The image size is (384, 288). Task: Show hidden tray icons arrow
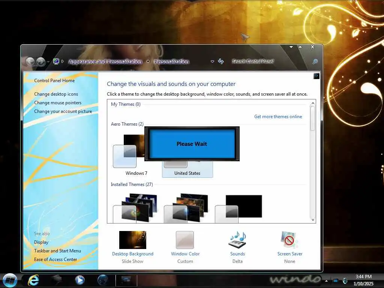(x=326, y=280)
